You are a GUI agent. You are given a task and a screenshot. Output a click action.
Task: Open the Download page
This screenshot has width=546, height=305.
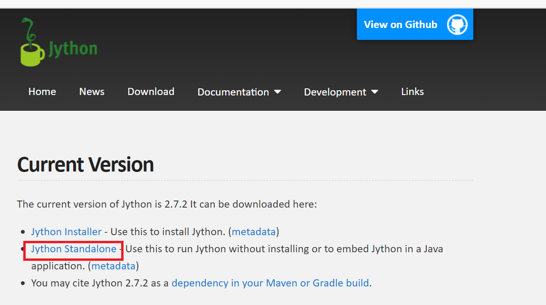tap(151, 92)
